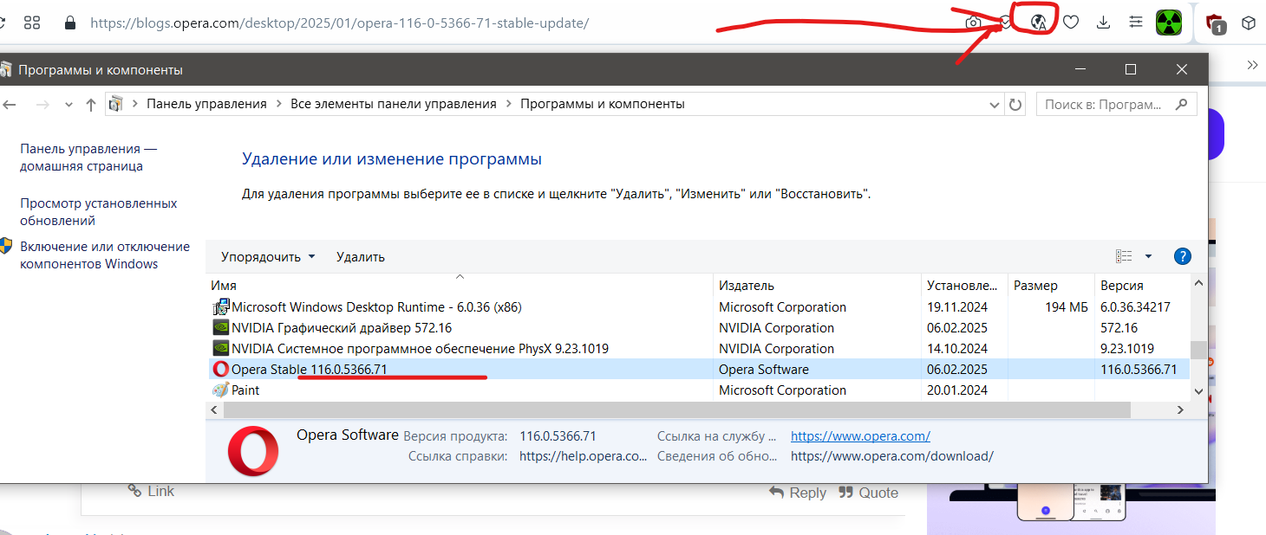Open the view options dropdown arrow
The height and width of the screenshot is (535, 1266).
tap(1148, 256)
